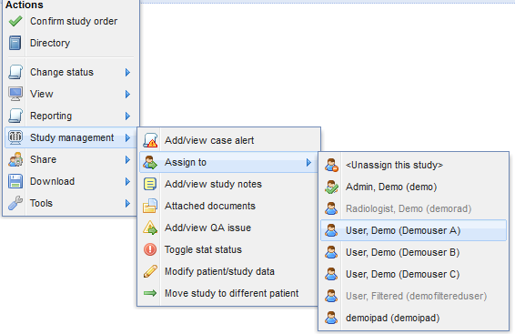Click the Add/view case alert warning icon
The width and height of the screenshot is (515, 334).
tap(150, 140)
